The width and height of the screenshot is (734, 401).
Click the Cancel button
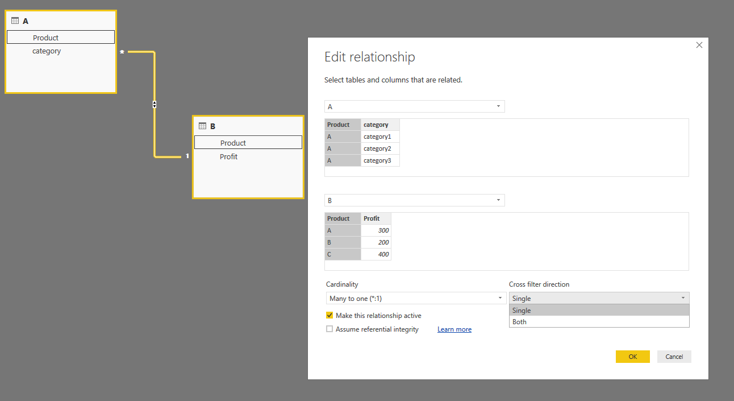pyautogui.click(x=674, y=357)
